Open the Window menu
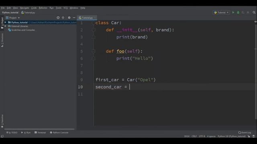The image size is (257, 144). [x=74, y=8]
